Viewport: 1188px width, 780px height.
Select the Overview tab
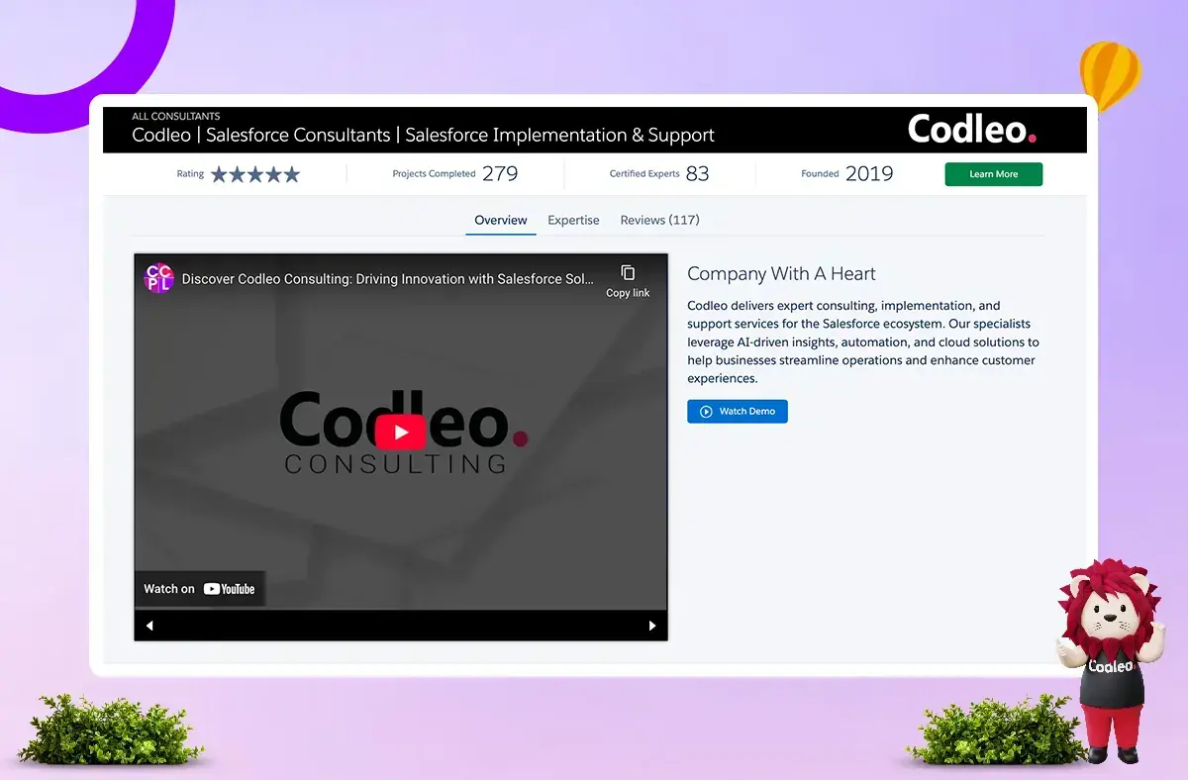pyautogui.click(x=500, y=220)
